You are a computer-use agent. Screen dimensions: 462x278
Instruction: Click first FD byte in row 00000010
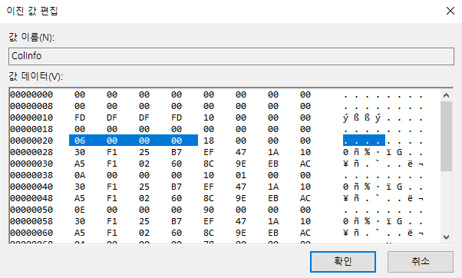click(x=80, y=117)
